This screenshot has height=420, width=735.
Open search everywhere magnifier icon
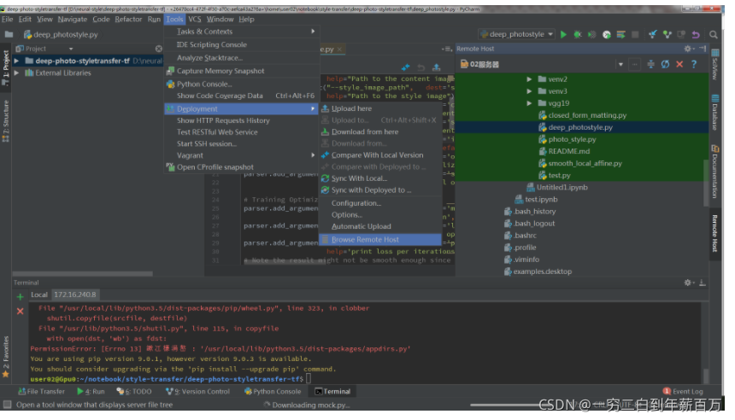click(713, 34)
